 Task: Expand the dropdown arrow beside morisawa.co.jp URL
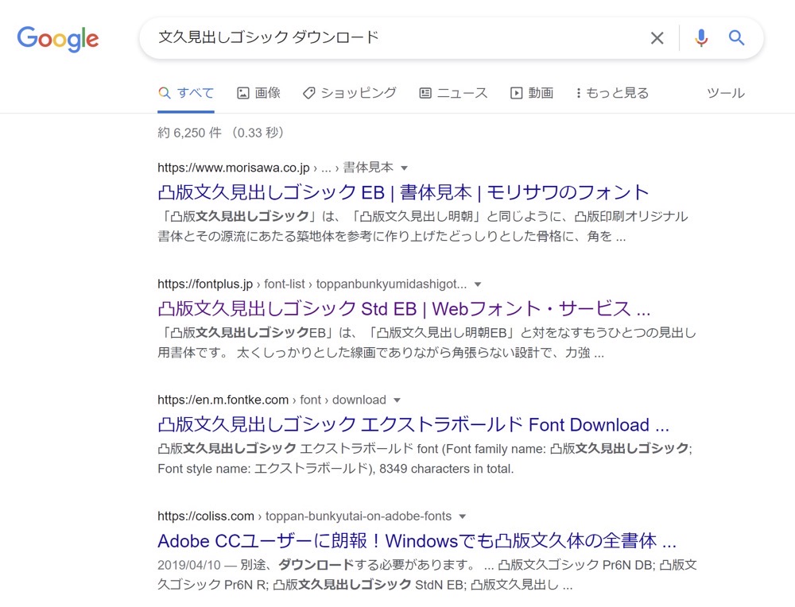404,168
